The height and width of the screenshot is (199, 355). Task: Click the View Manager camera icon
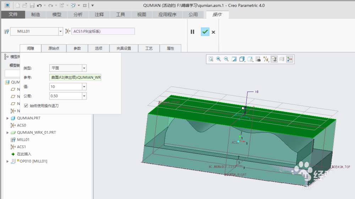point(258,59)
